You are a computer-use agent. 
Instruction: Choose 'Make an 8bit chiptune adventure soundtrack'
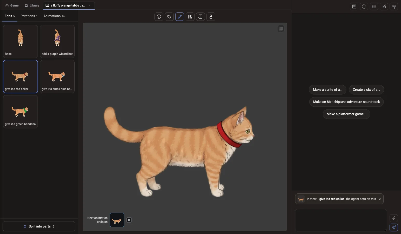346,102
